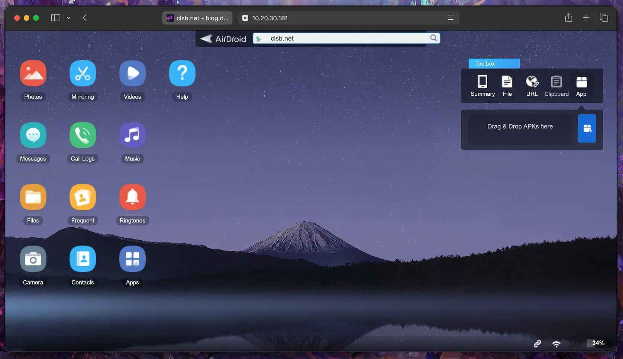Open a new tab with plus button
Viewport: 623px width, 359px height.
pos(586,18)
